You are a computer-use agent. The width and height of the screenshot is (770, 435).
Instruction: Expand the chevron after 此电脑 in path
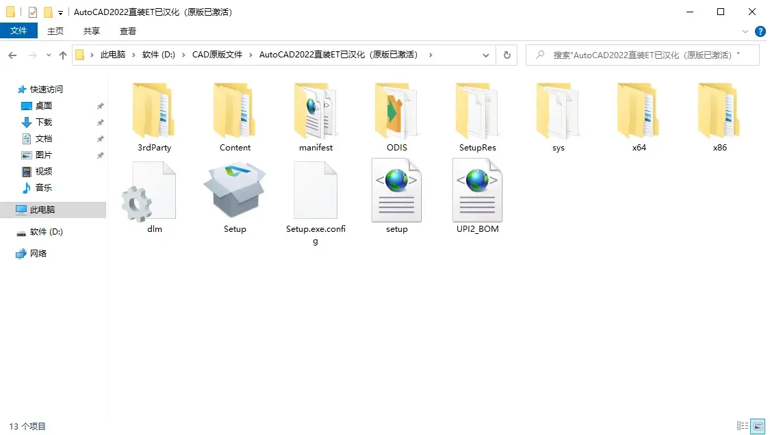tap(133, 55)
